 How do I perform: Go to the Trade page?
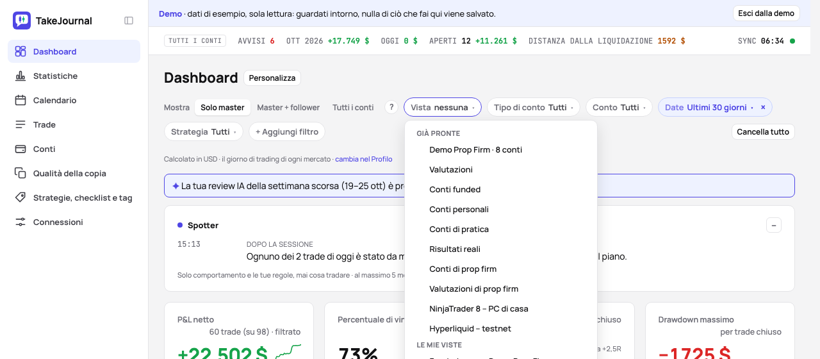[74, 124]
